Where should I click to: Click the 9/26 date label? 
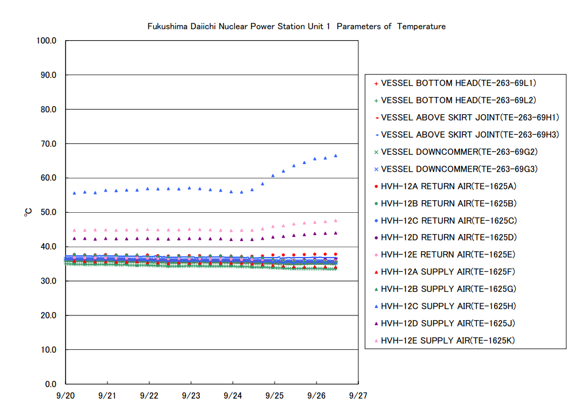316,396
